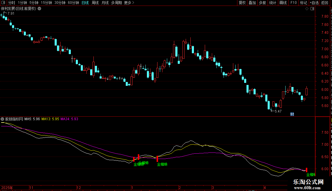Select the 30分钟 period
This screenshot has height=191, width=332.
[60, 3]
